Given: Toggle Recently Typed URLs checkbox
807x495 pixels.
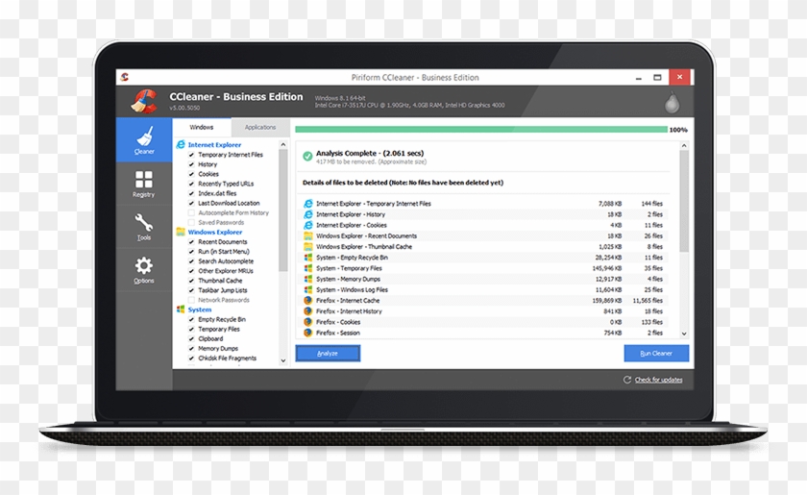Looking at the screenshot, I should coord(191,184).
